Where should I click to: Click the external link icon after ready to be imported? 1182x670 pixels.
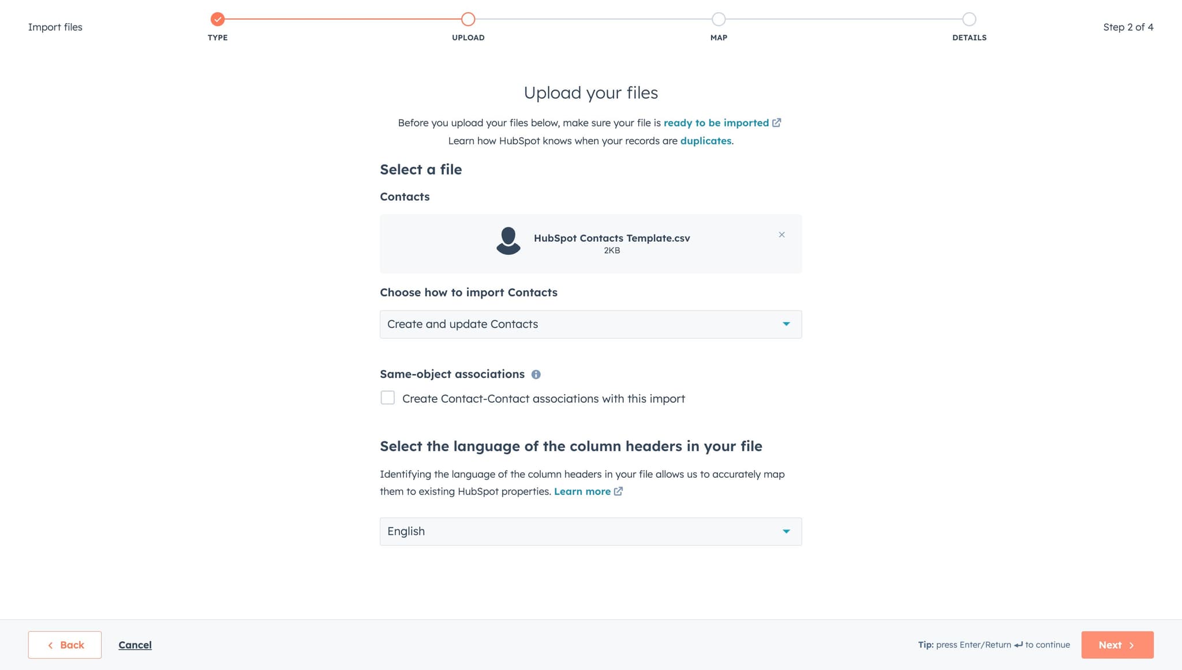[x=777, y=123]
